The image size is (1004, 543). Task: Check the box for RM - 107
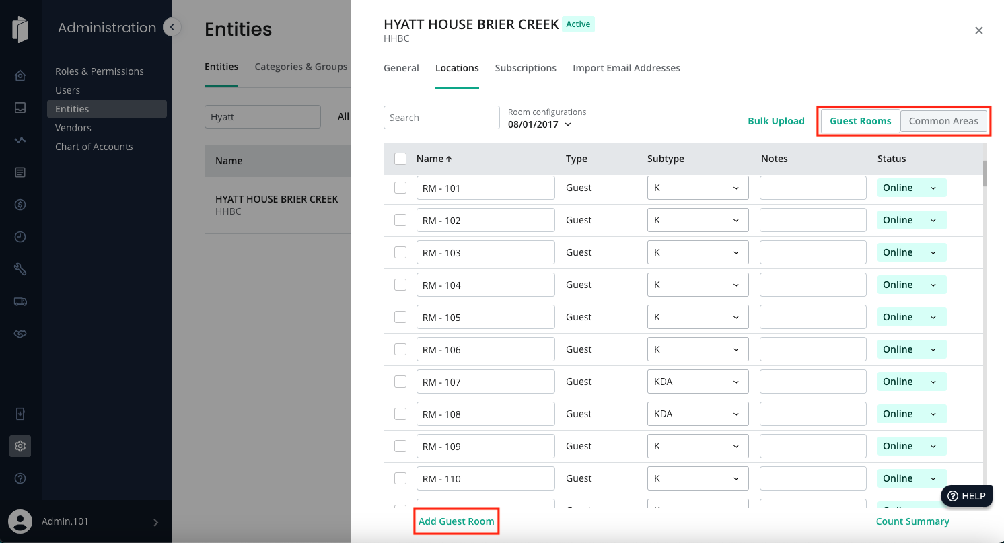coord(400,382)
